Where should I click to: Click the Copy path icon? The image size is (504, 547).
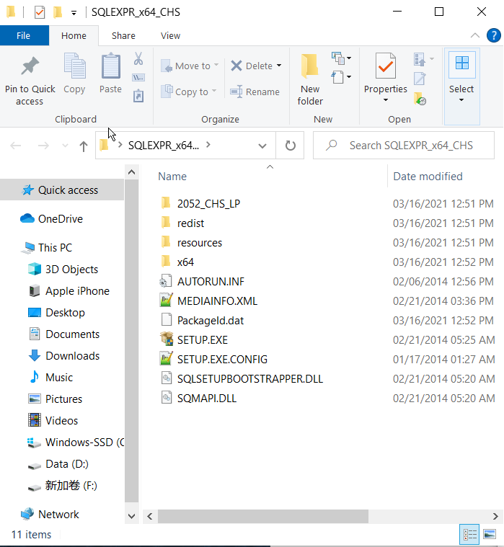(138, 77)
